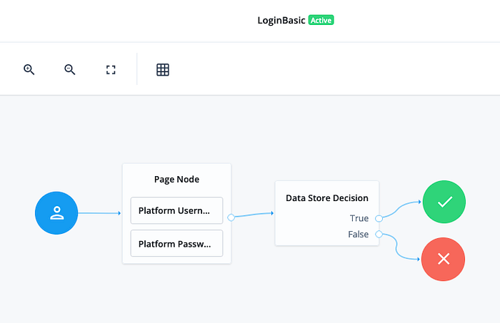Click the Page Node output connector
500x323 pixels.
pos(231,217)
